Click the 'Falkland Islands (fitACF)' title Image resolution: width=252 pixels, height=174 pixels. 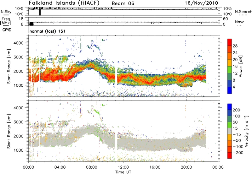point(64,3)
